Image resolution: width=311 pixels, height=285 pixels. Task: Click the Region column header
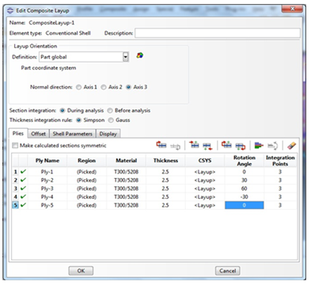[86, 161]
